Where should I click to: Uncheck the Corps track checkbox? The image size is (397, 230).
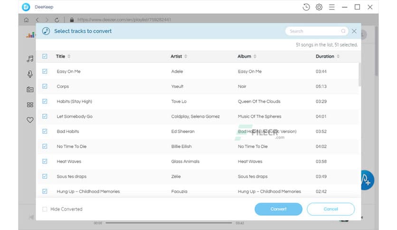pos(45,86)
